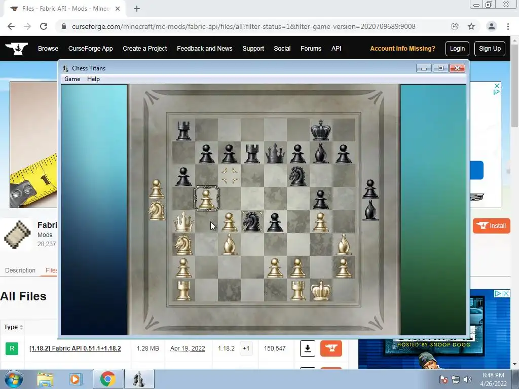
Task: Click the black pawn on g5
Action: [x=320, y=199]
